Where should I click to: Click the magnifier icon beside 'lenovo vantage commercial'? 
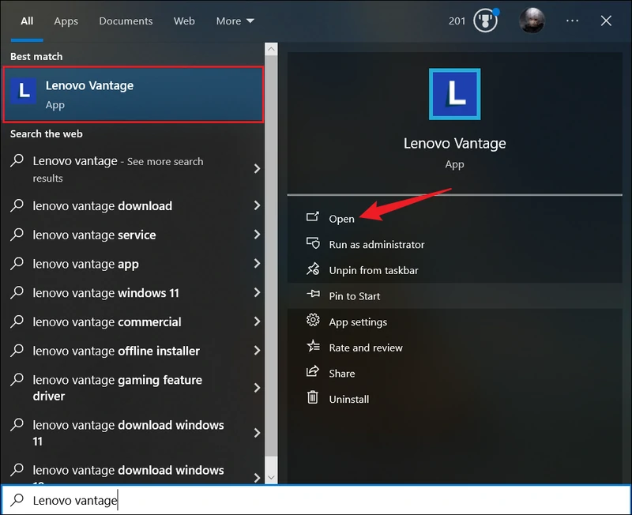(x=17, y=321)
